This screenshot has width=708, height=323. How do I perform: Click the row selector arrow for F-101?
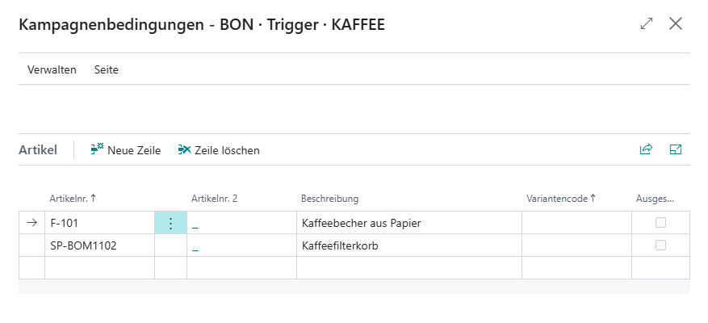[x=31, y=223]
